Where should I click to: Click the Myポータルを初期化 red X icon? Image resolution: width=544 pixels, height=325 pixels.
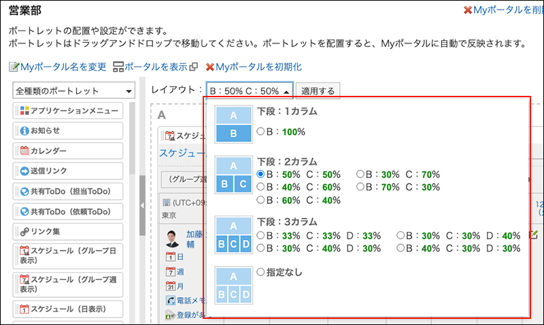pyautogui.click(x=209, y=67)
